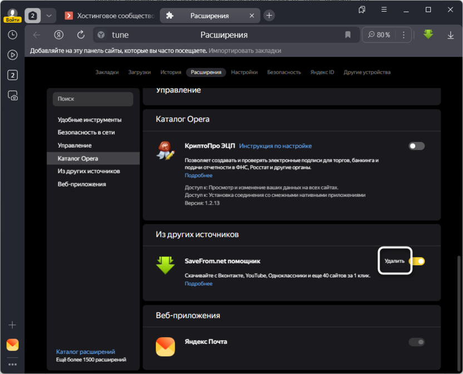Screen dimensions: 463x374
Task: Click the address bar showing tune
Action: 226,35
